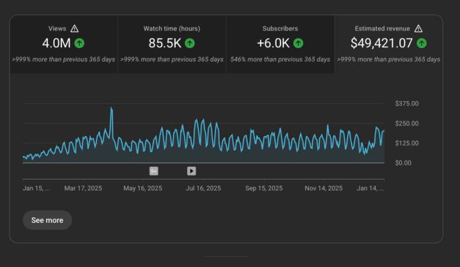
Task: Switch to the Views metric tab
Action: [63, 44]
